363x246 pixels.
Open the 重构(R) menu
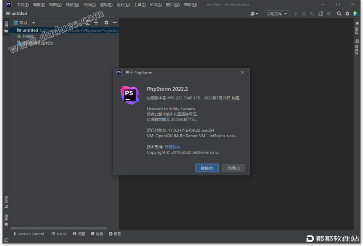106,4
